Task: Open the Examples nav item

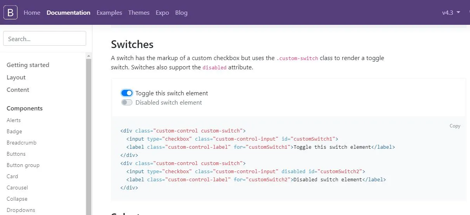Action: point(109,13)
